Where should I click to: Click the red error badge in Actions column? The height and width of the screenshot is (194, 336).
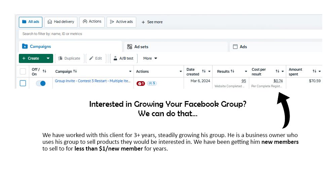click(x=141, y=83)
